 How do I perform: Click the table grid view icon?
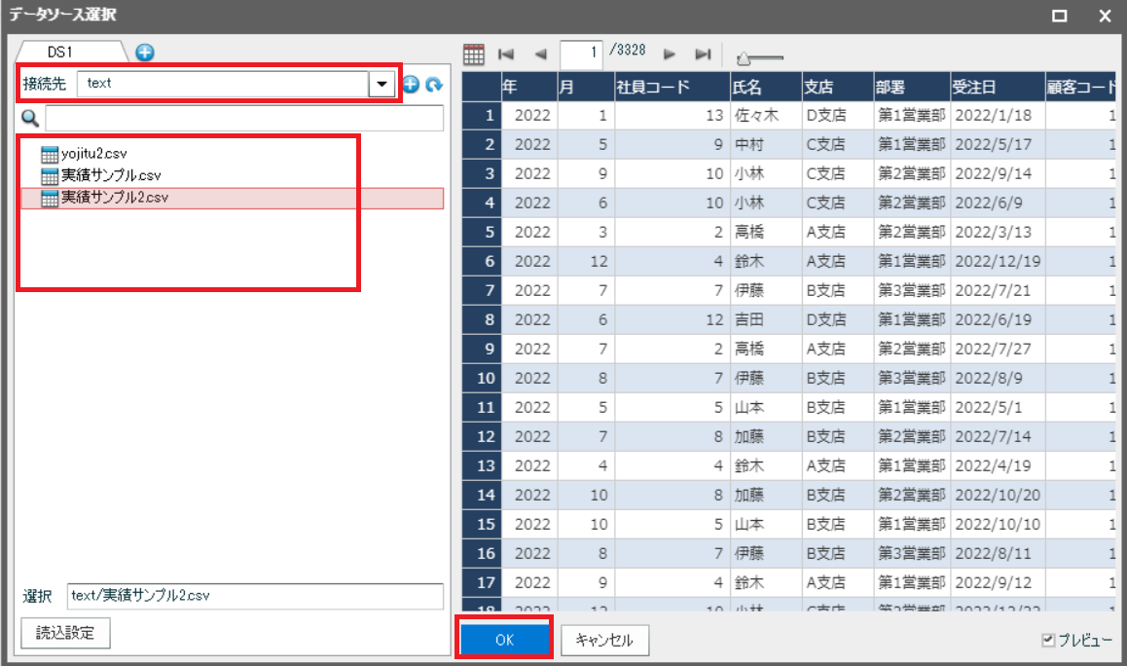tap(474, 54)
